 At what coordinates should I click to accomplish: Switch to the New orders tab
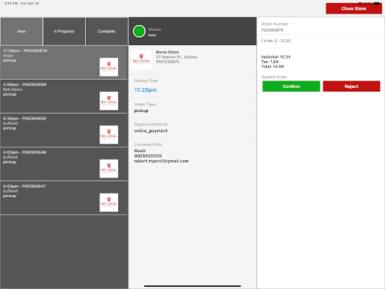pos(22,32)
